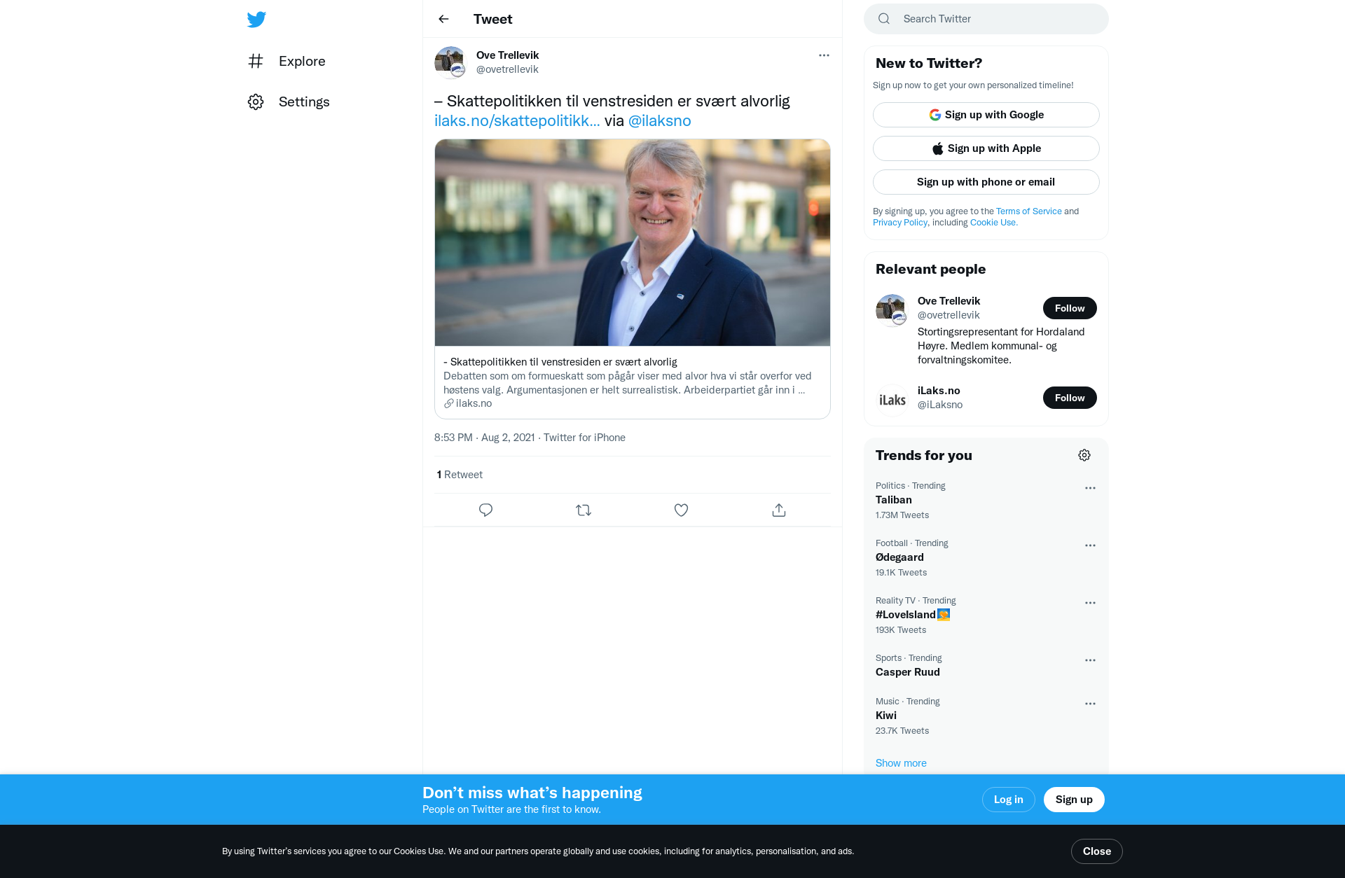The height and width of the screenshot is (878, 1345).
Task: Open the tweet's three-dot more menu
Action: point(824,55)
